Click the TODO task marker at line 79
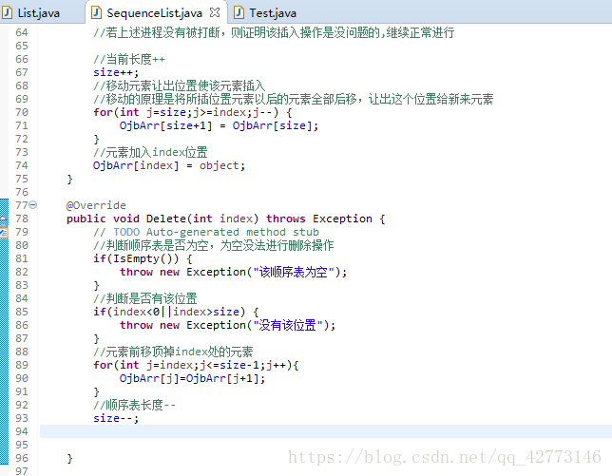The width and height of the screenshot is (612, 476). pos(4,233)
